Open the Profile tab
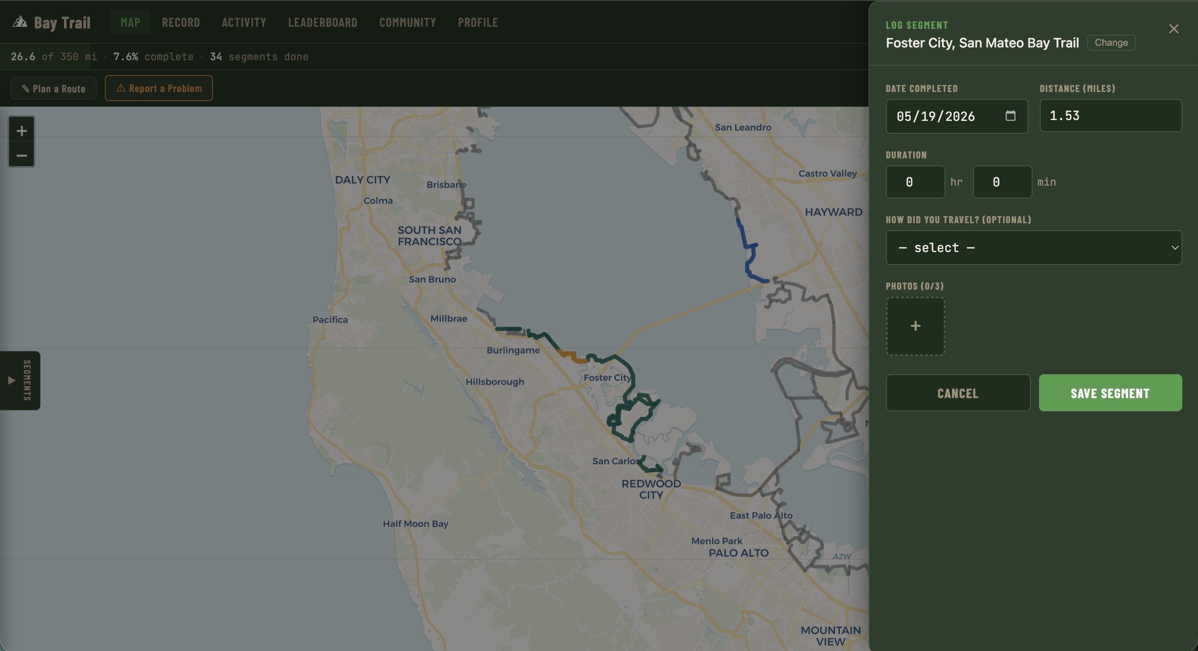This screenshot has height=651, width=1198. point(478,22)
